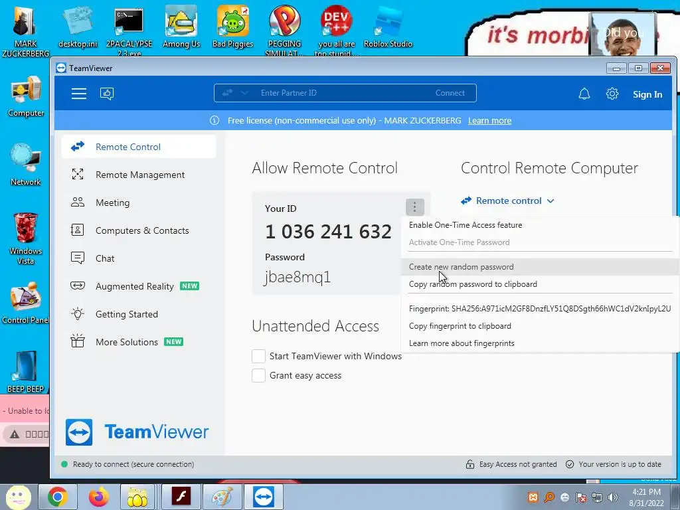Screen dimensions: 680x510
Task: Open Firefox from the taskbar
Action: (98, 497)
